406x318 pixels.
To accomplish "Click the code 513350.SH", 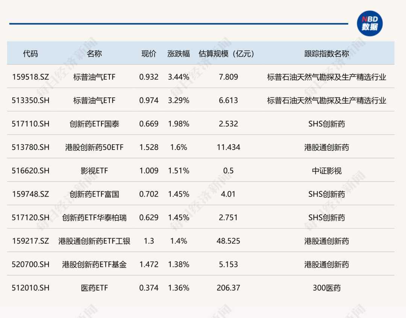I will click(30, 100).
